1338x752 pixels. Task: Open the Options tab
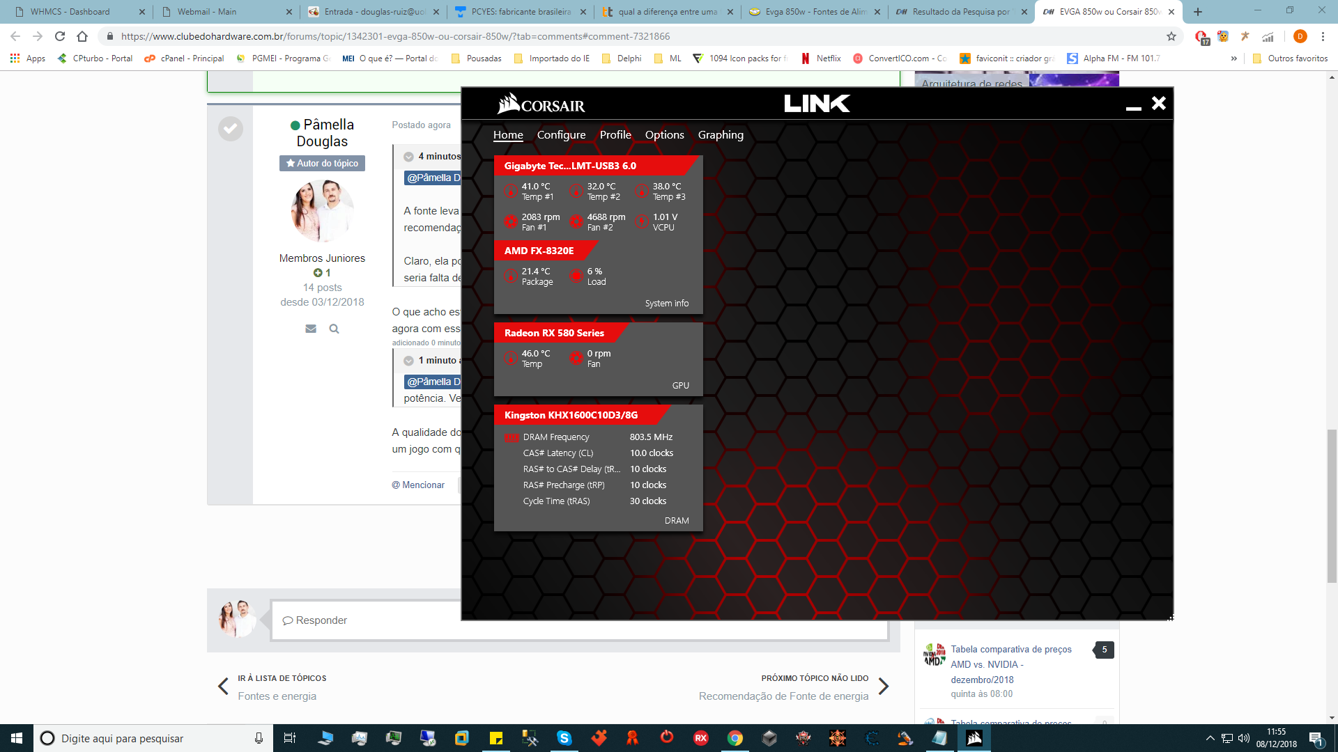click(664, 135)
